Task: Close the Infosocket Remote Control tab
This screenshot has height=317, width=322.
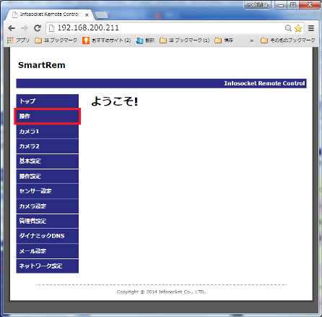Action: (87, 15)
